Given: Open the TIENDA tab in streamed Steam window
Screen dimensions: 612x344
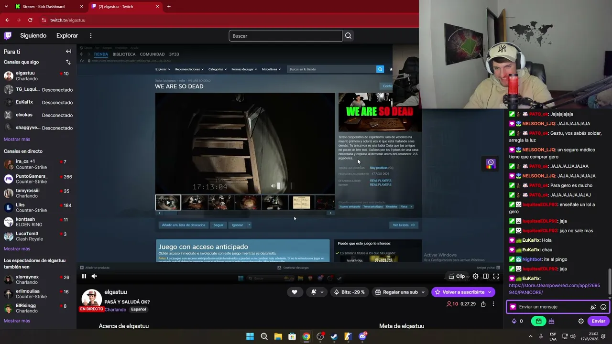Looking at the screenshot, I should (x=101, y=54).
